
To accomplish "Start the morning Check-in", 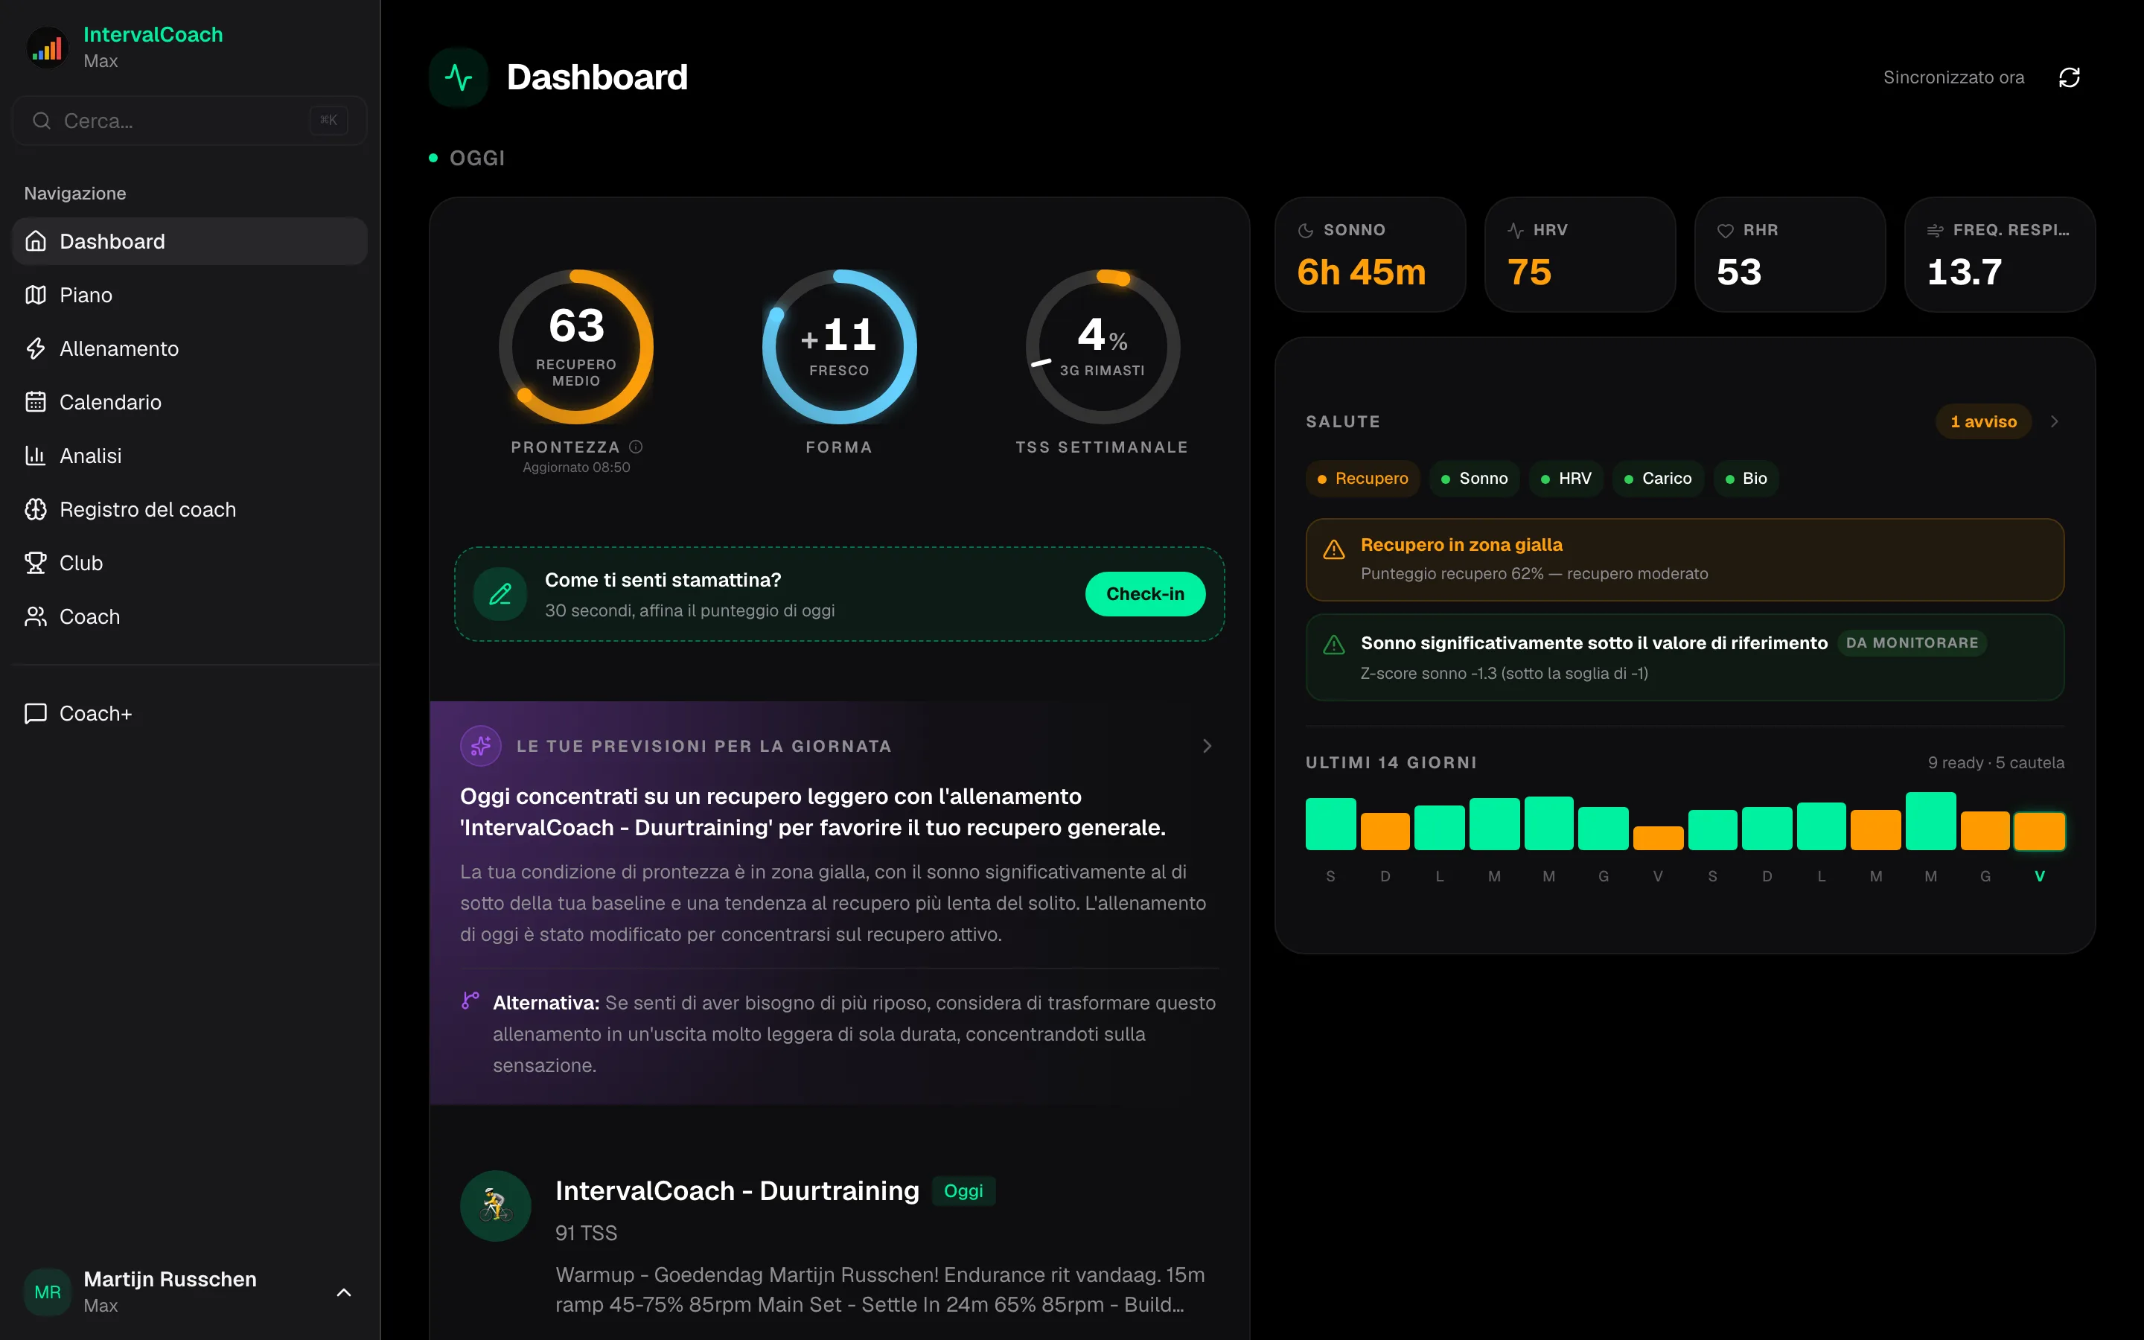I will tap(1145, 594).
